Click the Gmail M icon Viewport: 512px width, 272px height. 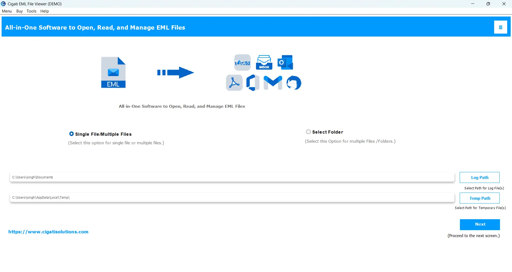[x=273, y=83]
